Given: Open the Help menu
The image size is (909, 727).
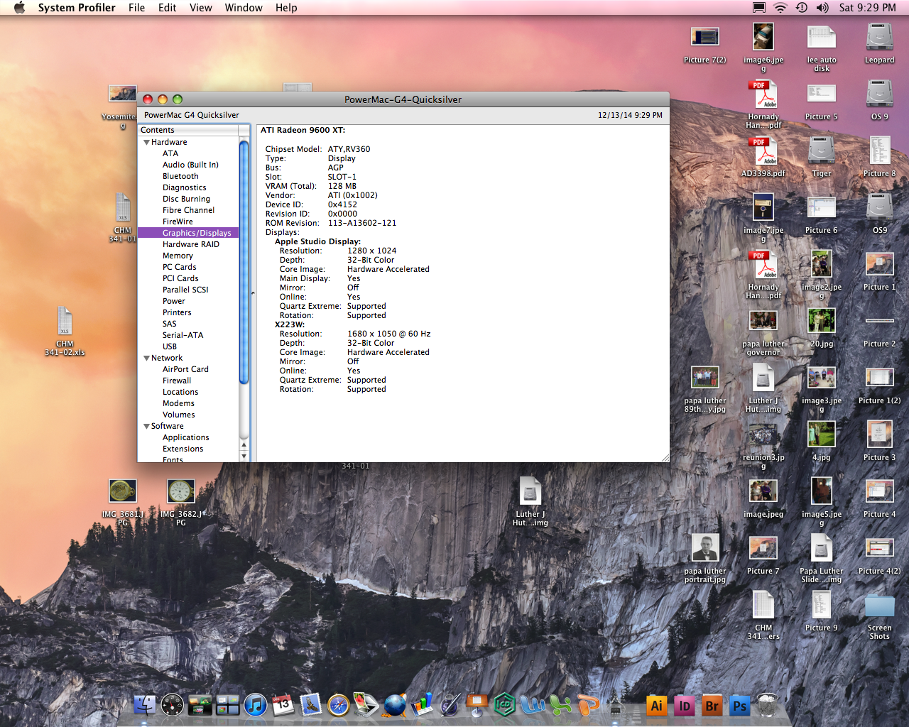Looking at the screenshot, I should pyautogui.click(x=286, y=8).
